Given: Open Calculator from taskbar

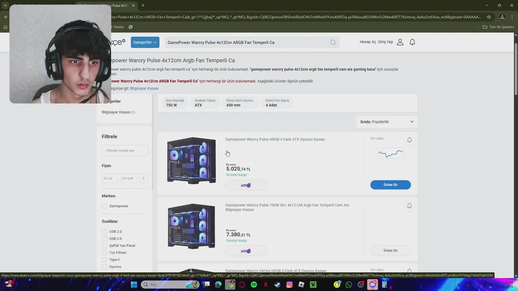Looking at the screenshot, I should coord(384,285).
